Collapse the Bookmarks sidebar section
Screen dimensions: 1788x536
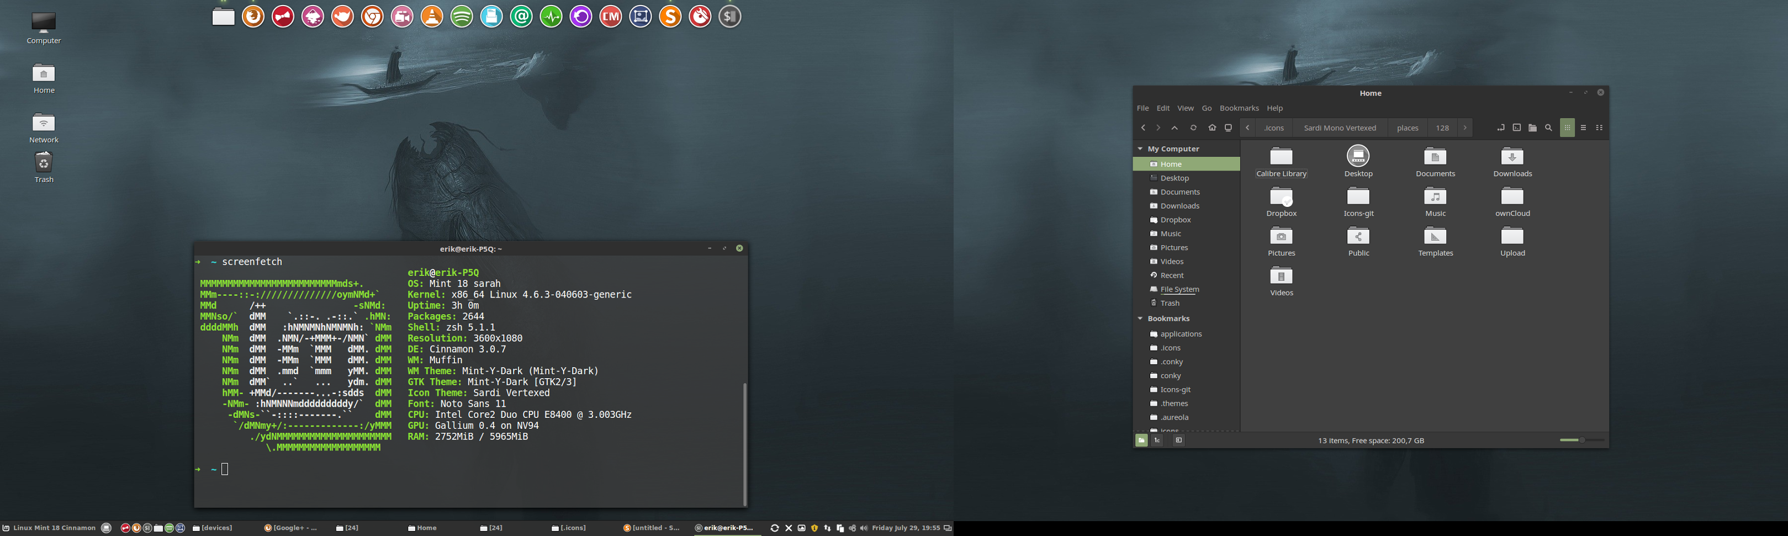coord(1140,318)
